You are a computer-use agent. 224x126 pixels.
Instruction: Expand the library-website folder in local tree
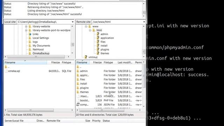pyautogui.click(x=26, y=27)
